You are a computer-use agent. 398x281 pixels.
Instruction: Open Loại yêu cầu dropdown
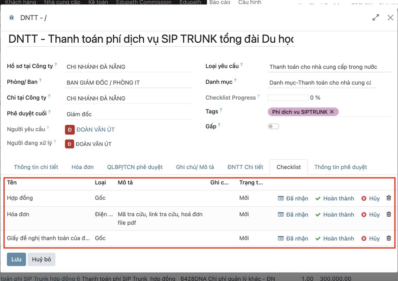click(329, 67)
